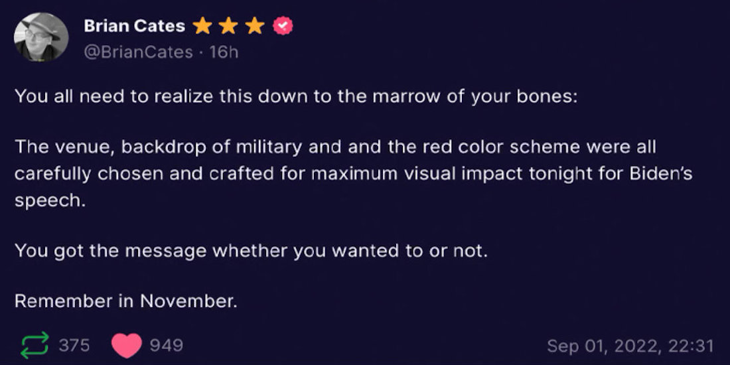Click the paragraph starting 'The venue, backdrop of military'
The width and height of the screenshot is (730, 365).
[353, 174]
